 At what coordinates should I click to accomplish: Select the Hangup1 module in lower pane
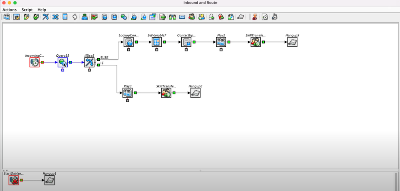50,180
